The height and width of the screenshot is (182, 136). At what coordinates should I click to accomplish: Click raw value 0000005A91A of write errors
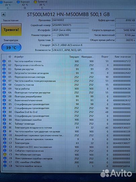[x=122, y=166]
